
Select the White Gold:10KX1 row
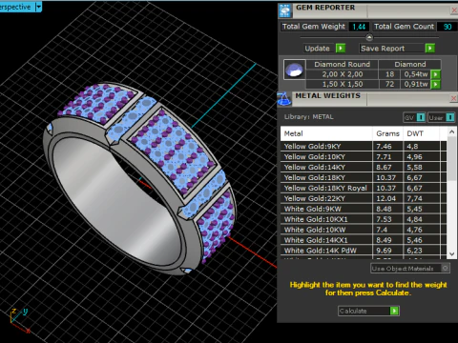[364, 219]
